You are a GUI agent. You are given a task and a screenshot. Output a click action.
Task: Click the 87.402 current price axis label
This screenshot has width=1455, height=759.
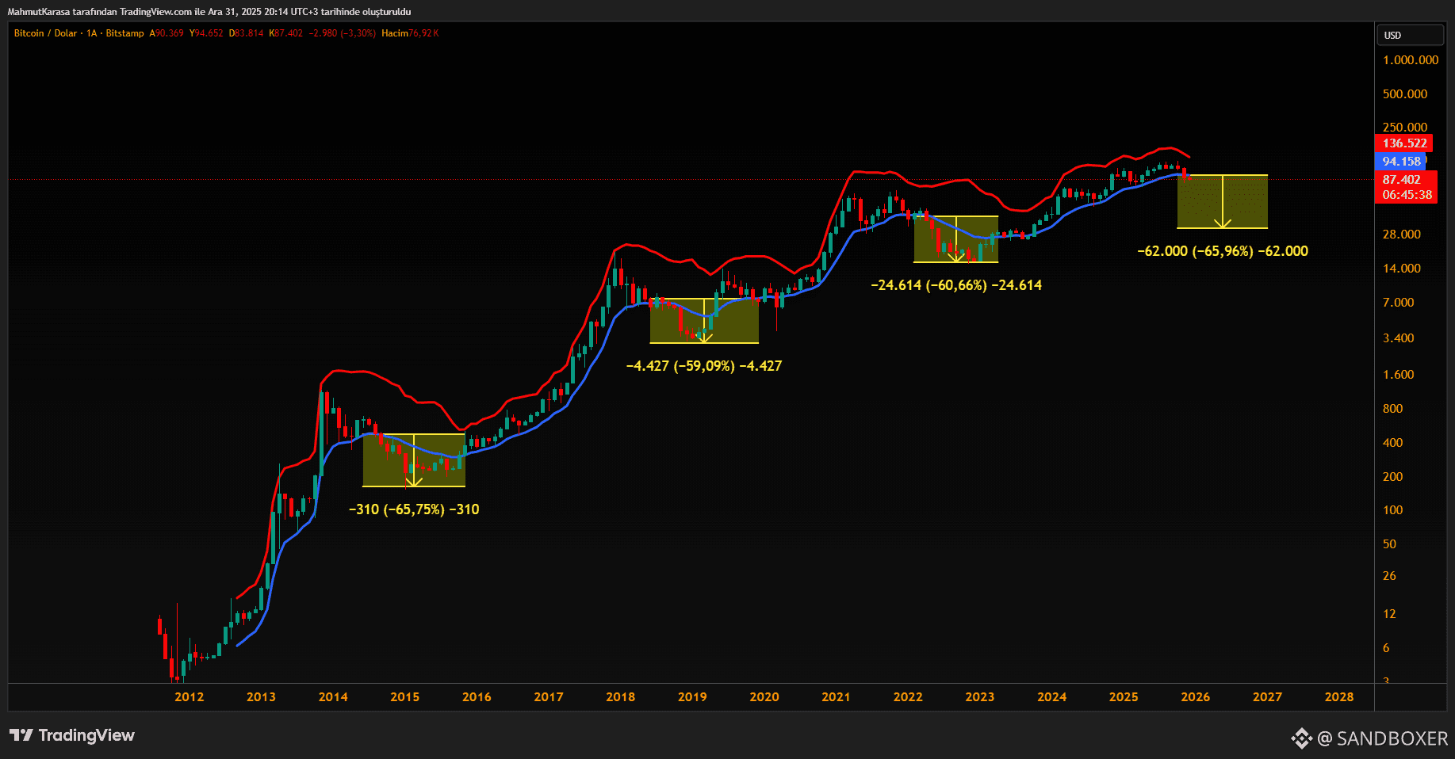pos(1402,180)
